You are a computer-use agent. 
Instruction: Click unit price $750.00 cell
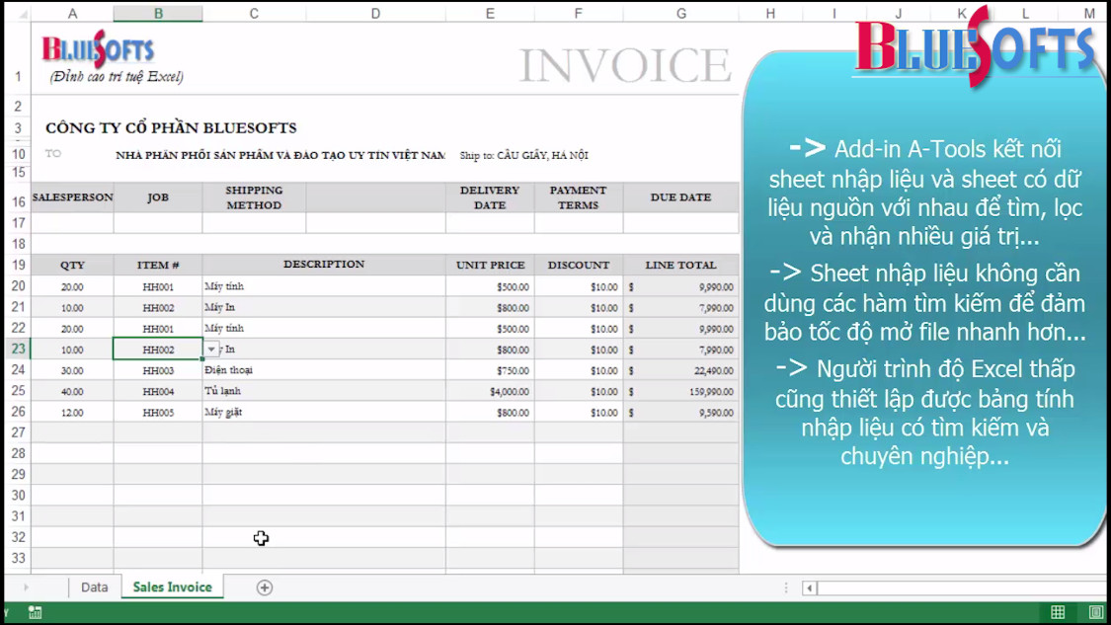[490, 370]
